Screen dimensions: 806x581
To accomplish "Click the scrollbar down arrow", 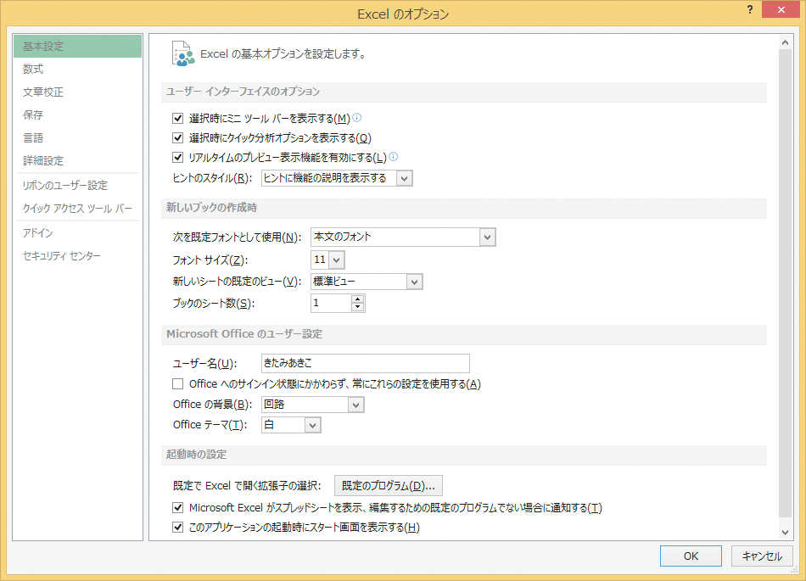I will [x=785, y=533].
